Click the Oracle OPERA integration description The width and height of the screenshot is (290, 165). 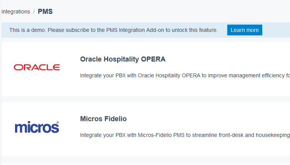185,75
